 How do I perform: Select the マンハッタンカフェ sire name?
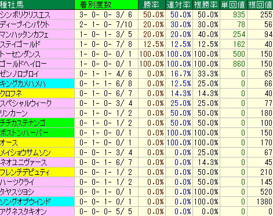24,34
